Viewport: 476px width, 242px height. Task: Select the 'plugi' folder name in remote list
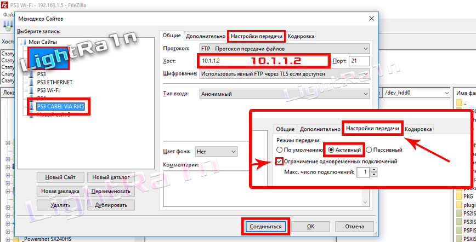pos(469,205)
